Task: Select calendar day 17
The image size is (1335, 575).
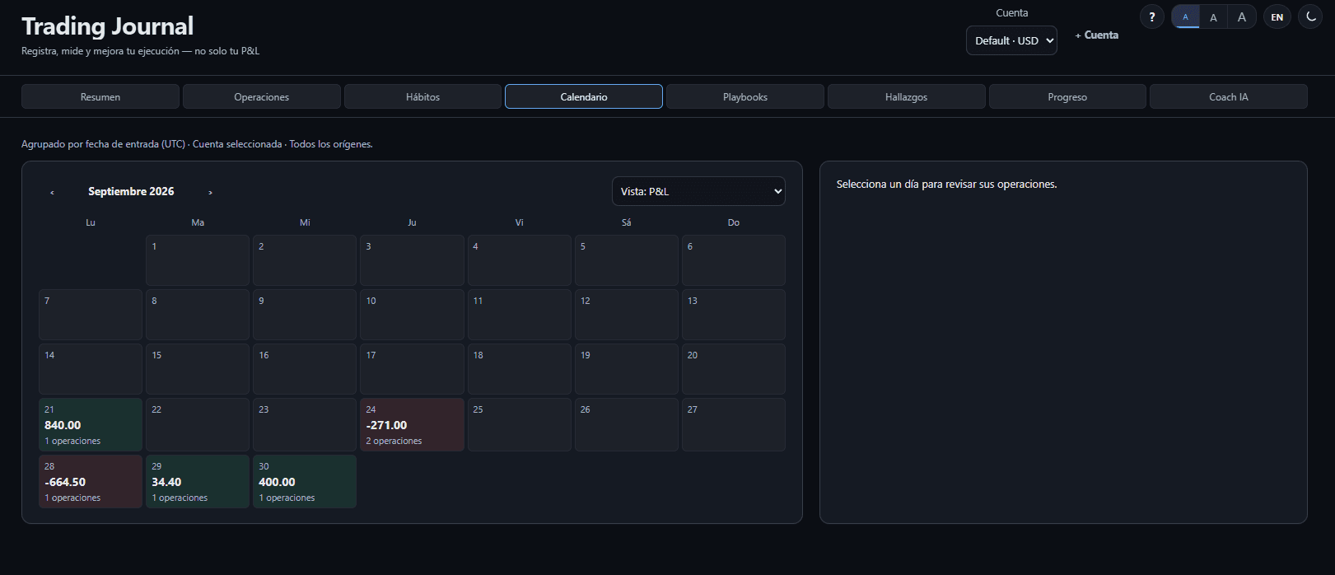Action: 412,369
